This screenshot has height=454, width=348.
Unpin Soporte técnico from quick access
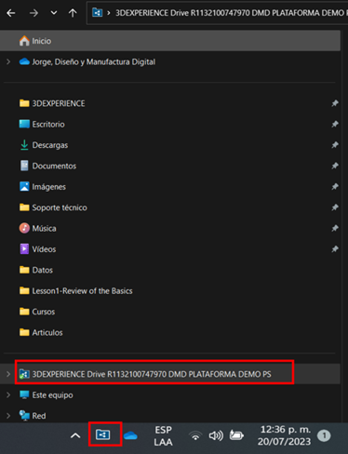335,207
